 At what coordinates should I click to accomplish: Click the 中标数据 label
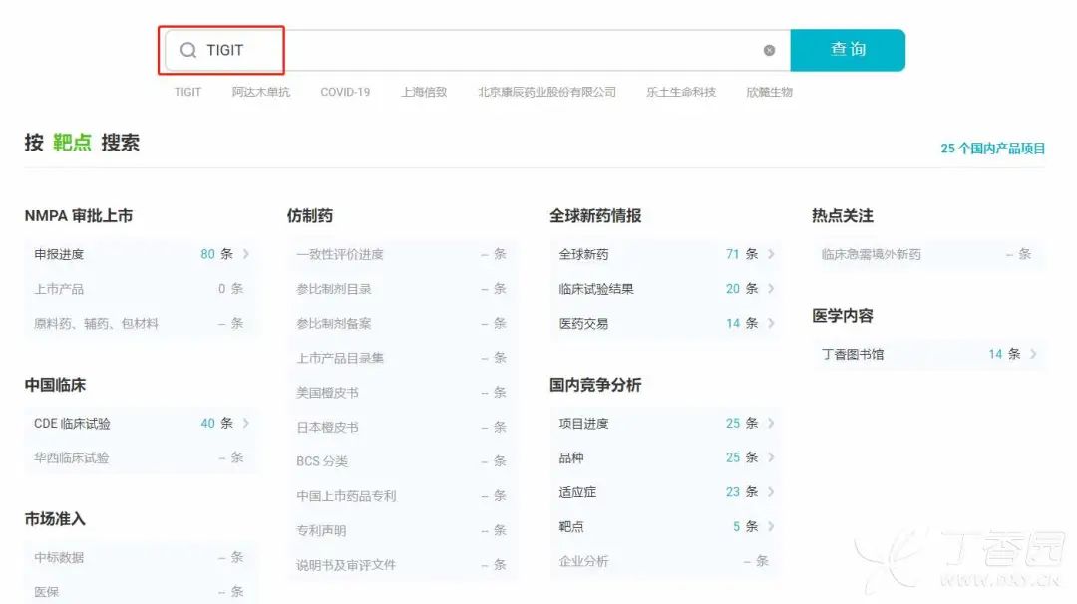59,557
